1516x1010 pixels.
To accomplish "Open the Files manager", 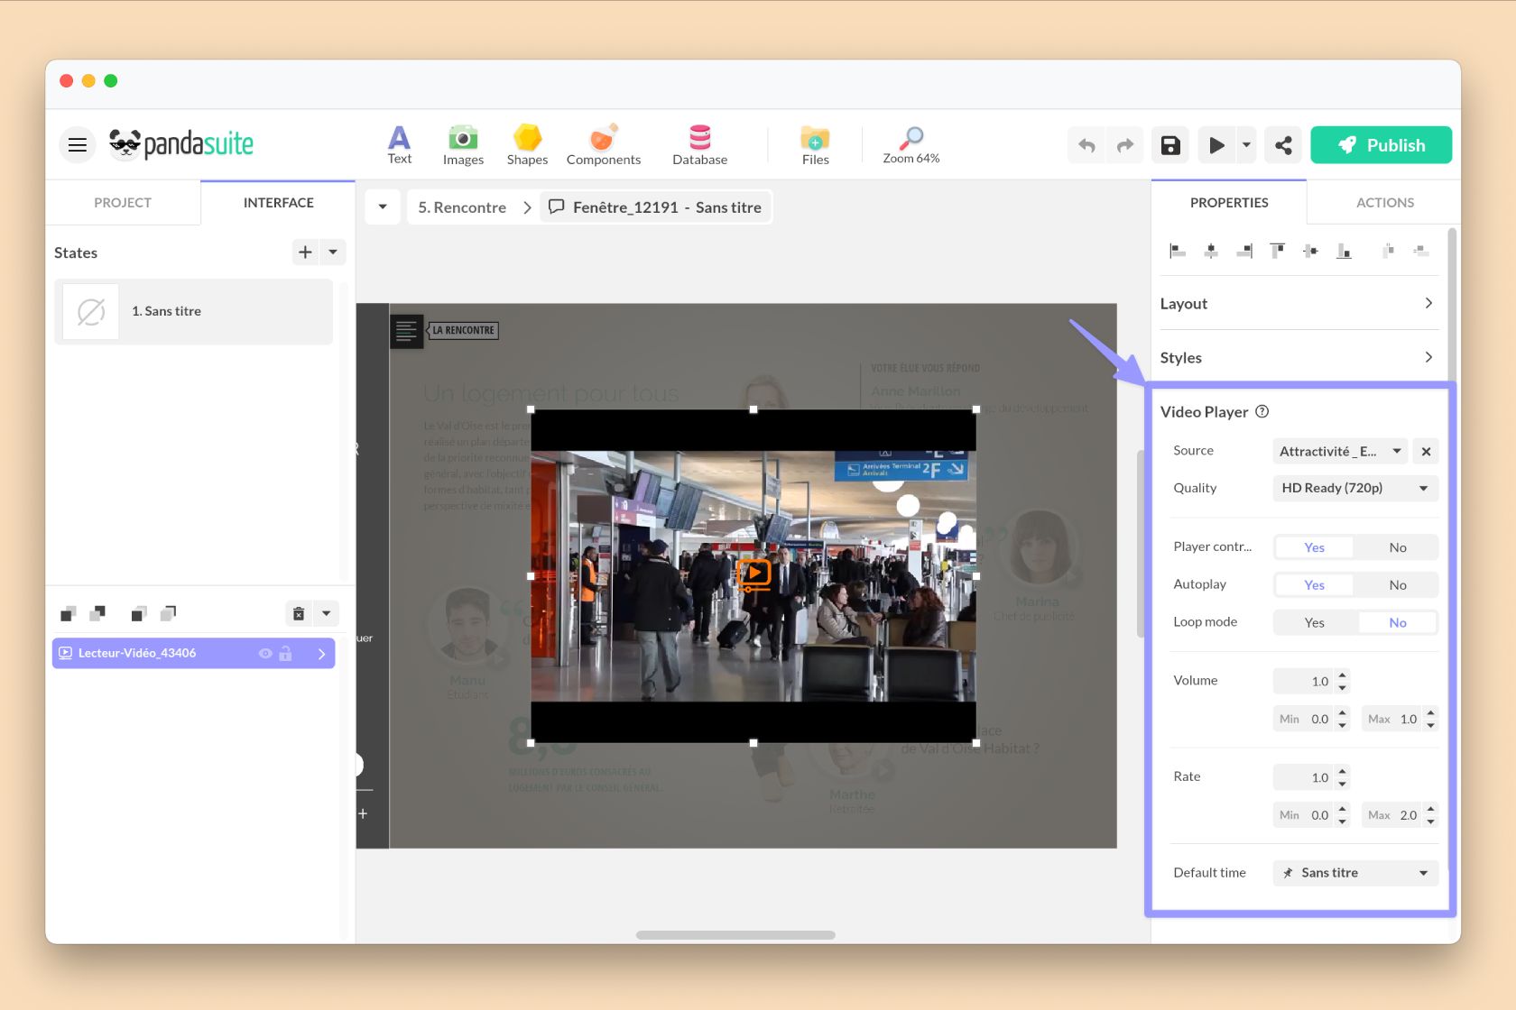I will pyautogui.click(x=814, y=144).
